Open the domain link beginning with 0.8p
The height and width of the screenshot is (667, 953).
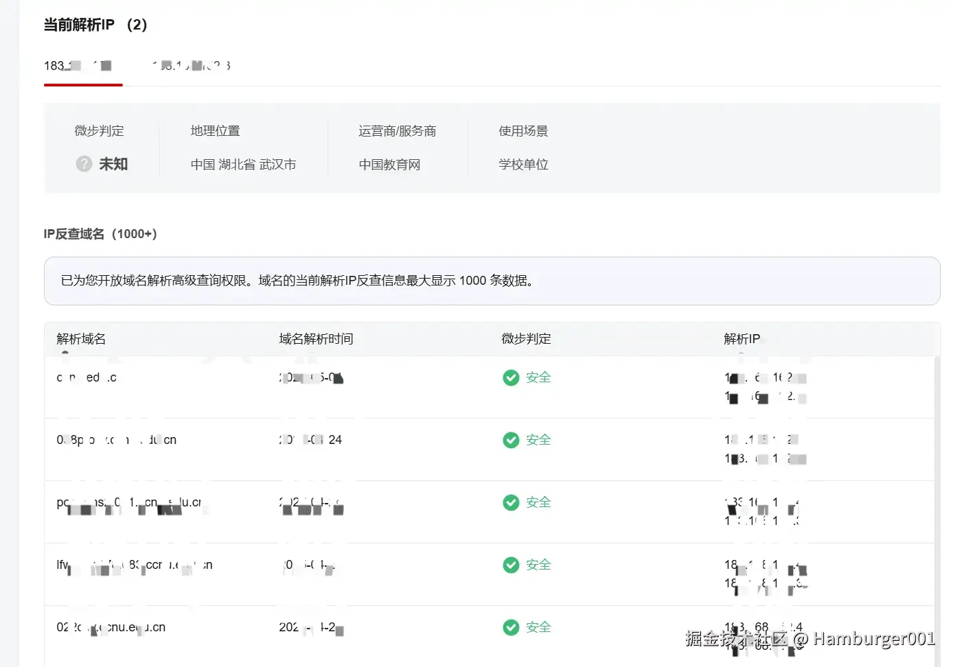pyautogui.click(x=116, y=440)
